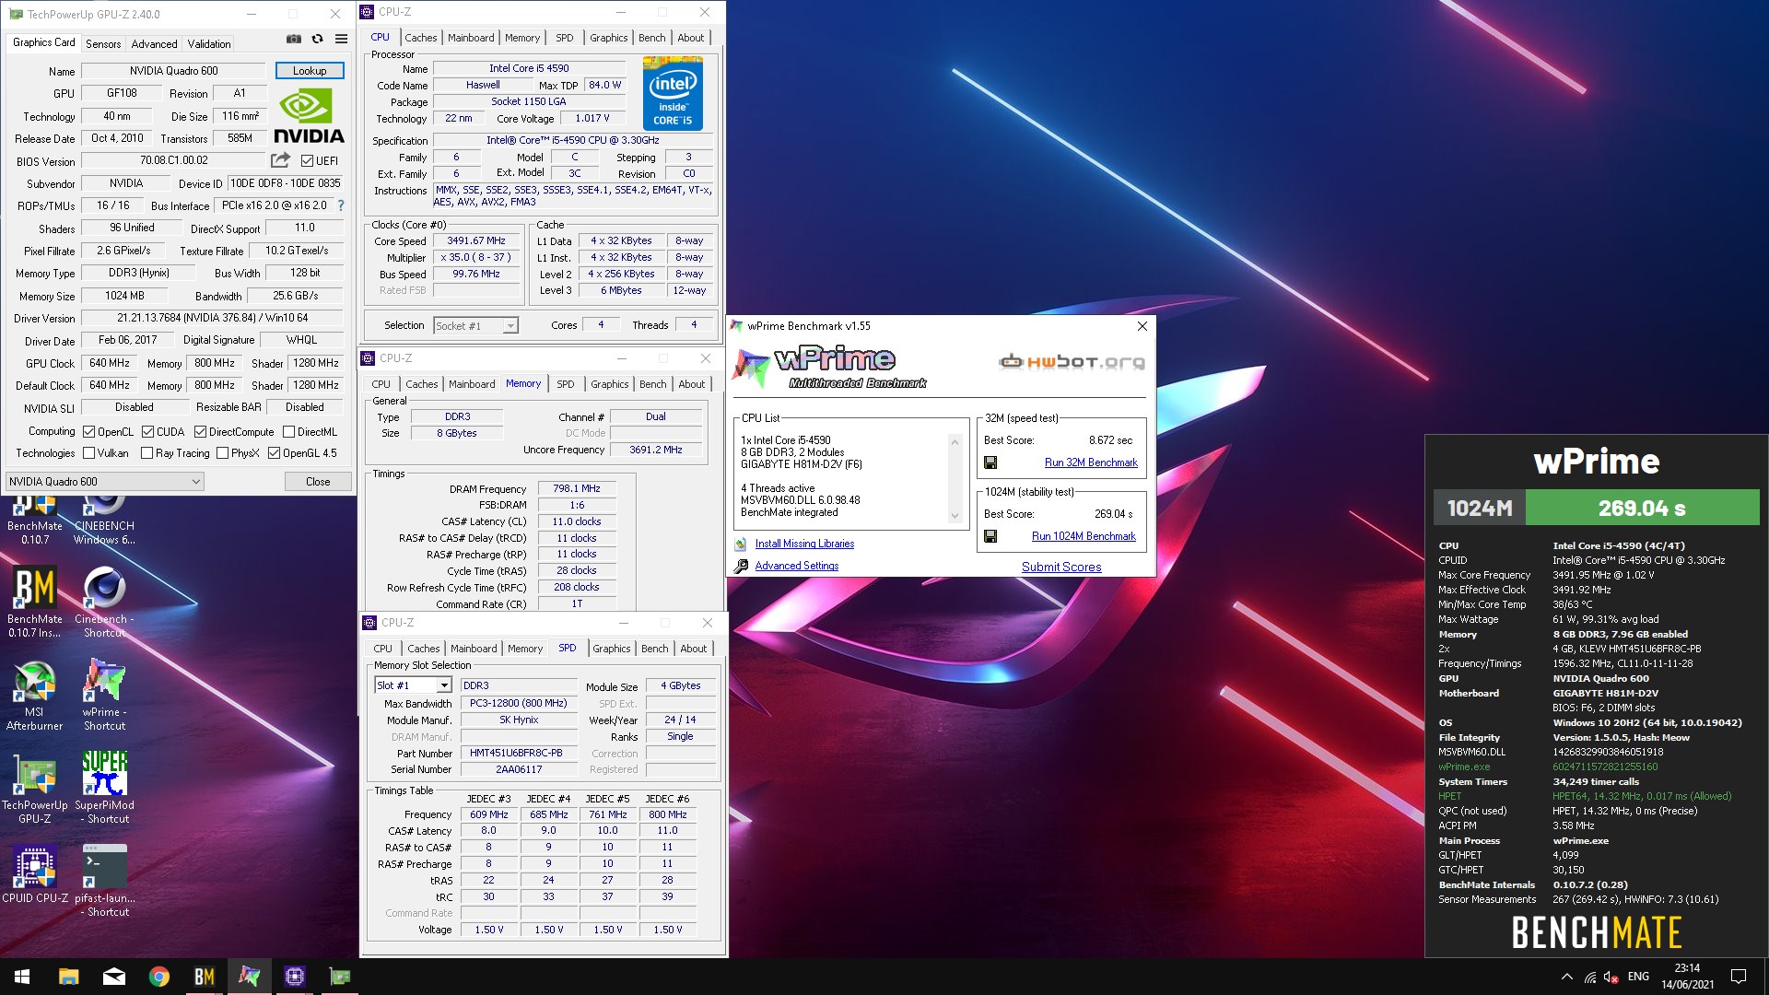Viewport: 1769px width, 995px height.
Task: Click Install Missing Libraries link
Action: [x=804, y=544]
